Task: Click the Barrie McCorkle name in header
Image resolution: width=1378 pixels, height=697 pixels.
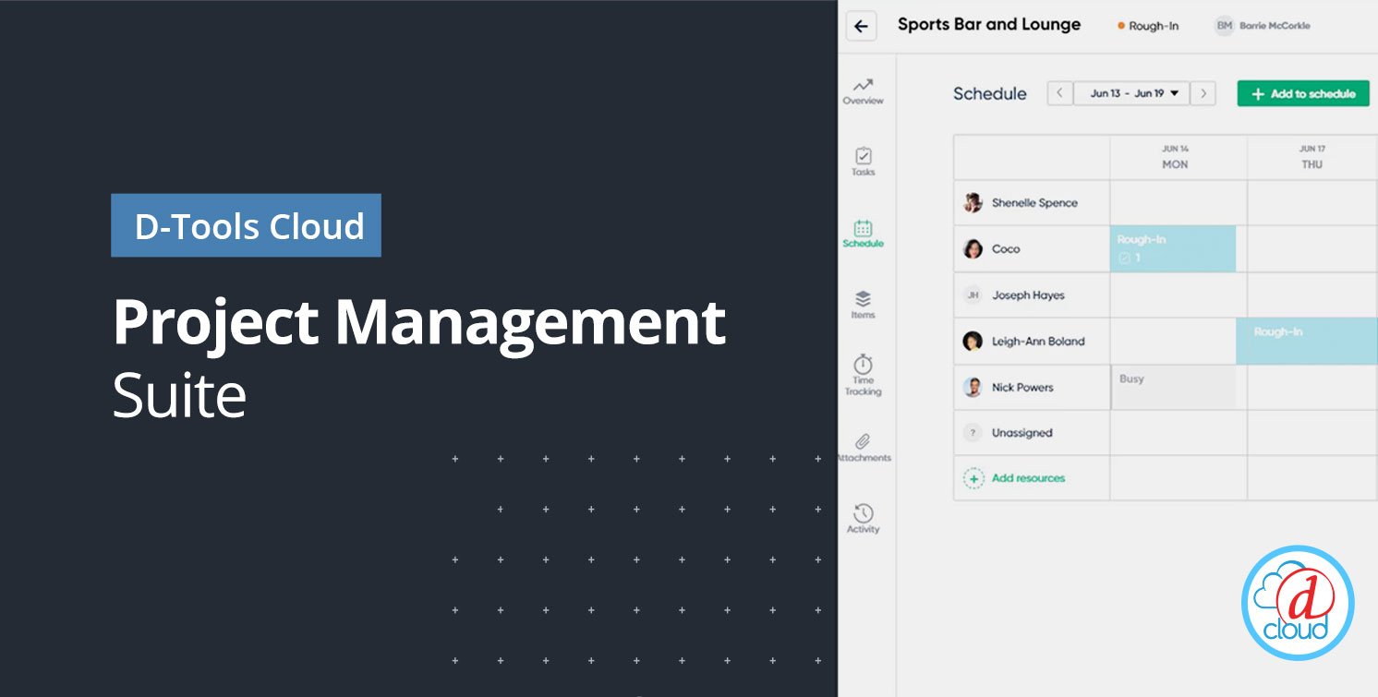Action: 1275,26
